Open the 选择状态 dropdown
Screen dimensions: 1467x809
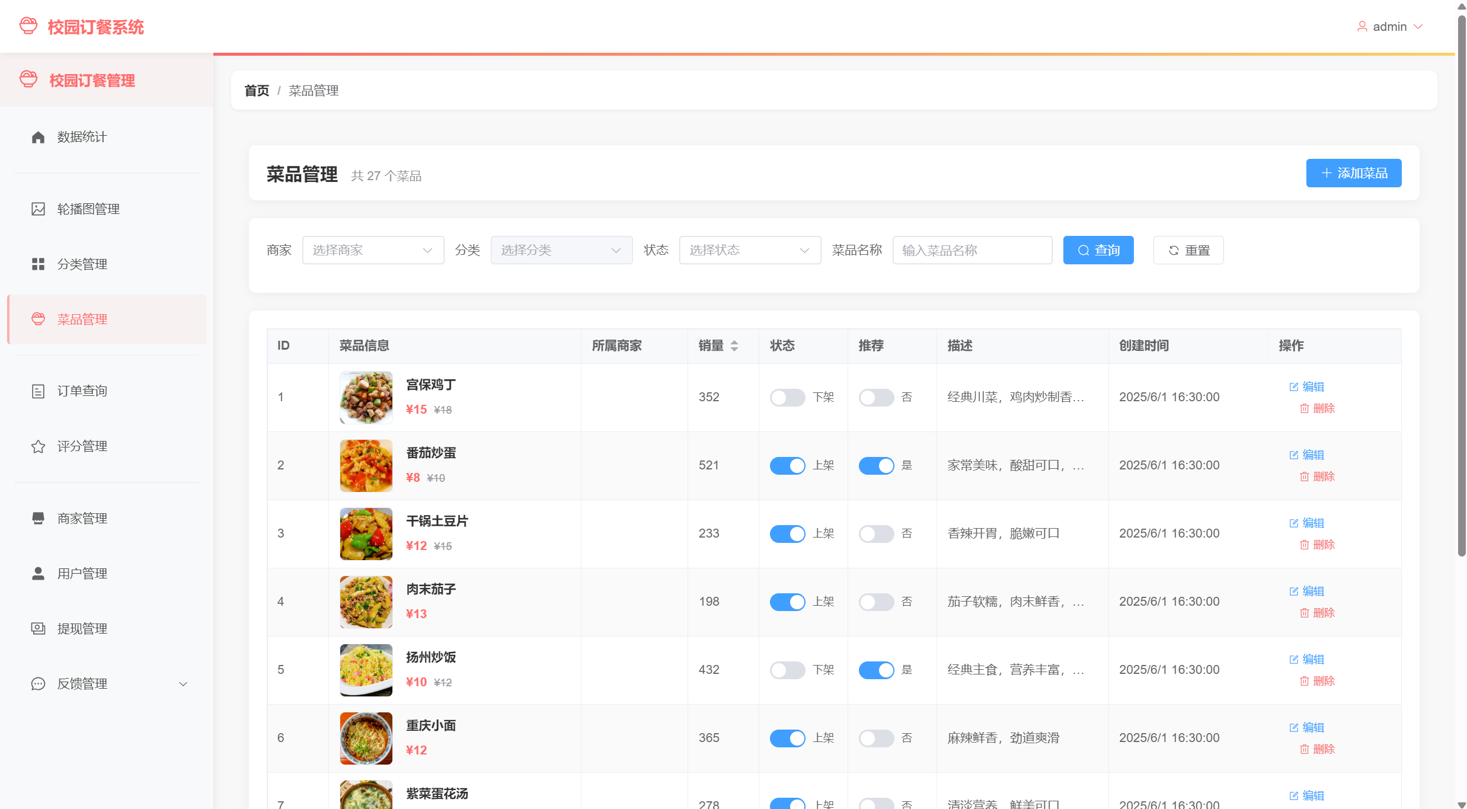point(750,250)
